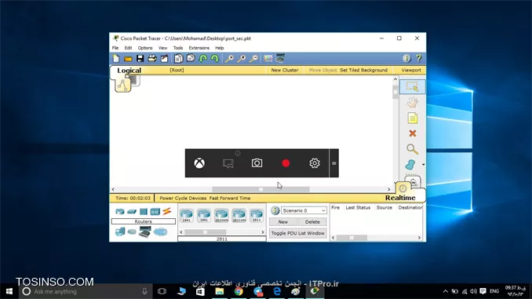Image resolution: width=532 pixels, height=299 pixels.
Task: Create a new scenario with New button
Action: pyautogui.click(x=283, y=221)
